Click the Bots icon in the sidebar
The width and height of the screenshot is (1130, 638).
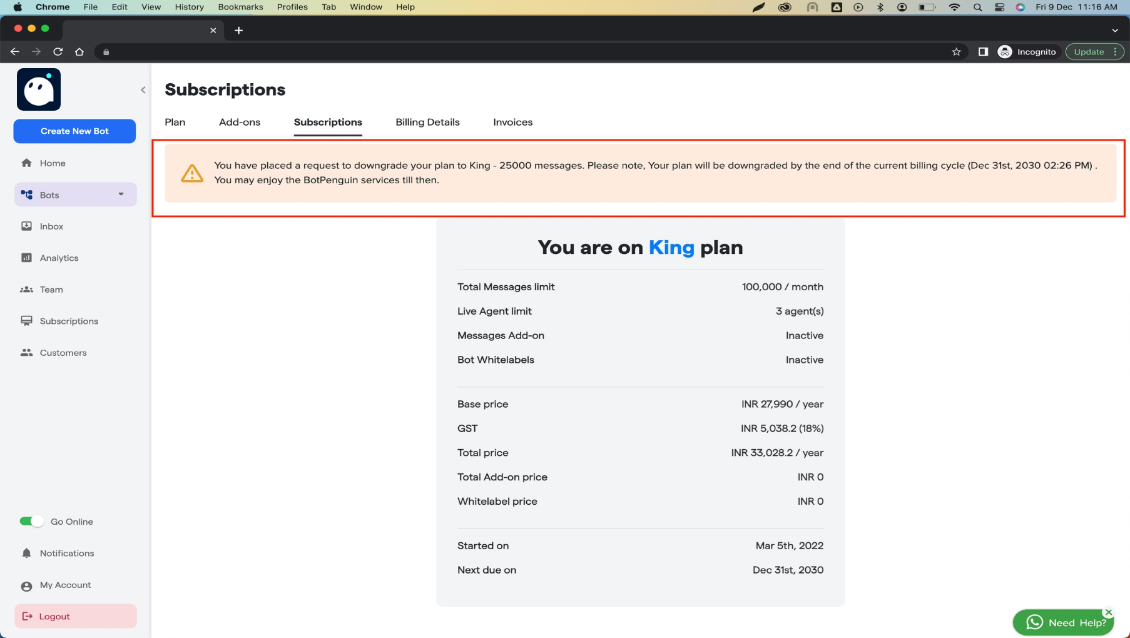27,195
